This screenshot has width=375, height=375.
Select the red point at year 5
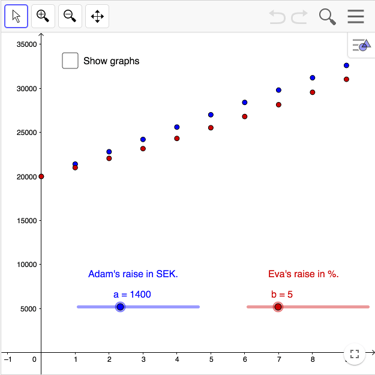[x=211, y=128]
